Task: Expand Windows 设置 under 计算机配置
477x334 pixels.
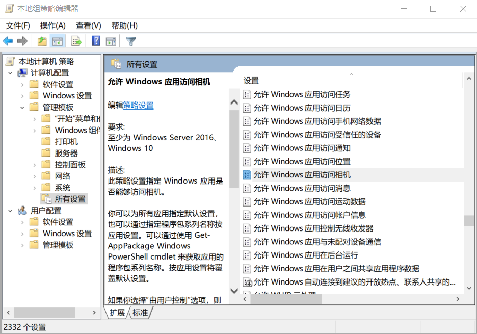Action: click(22, 96)
